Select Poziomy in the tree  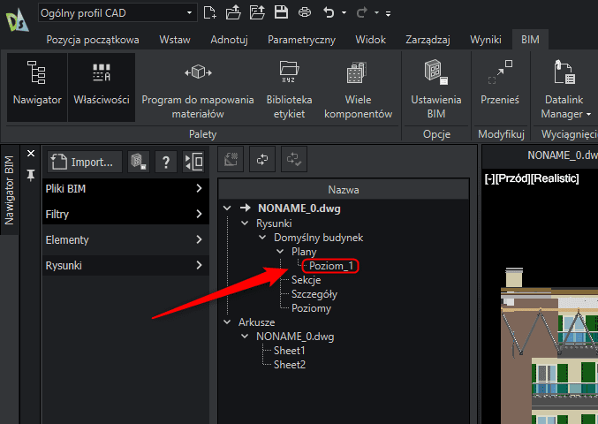[311, 308]
